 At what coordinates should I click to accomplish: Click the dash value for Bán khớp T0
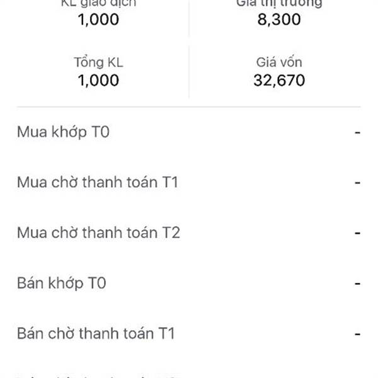pyautogui.click(x=357, y=283)
